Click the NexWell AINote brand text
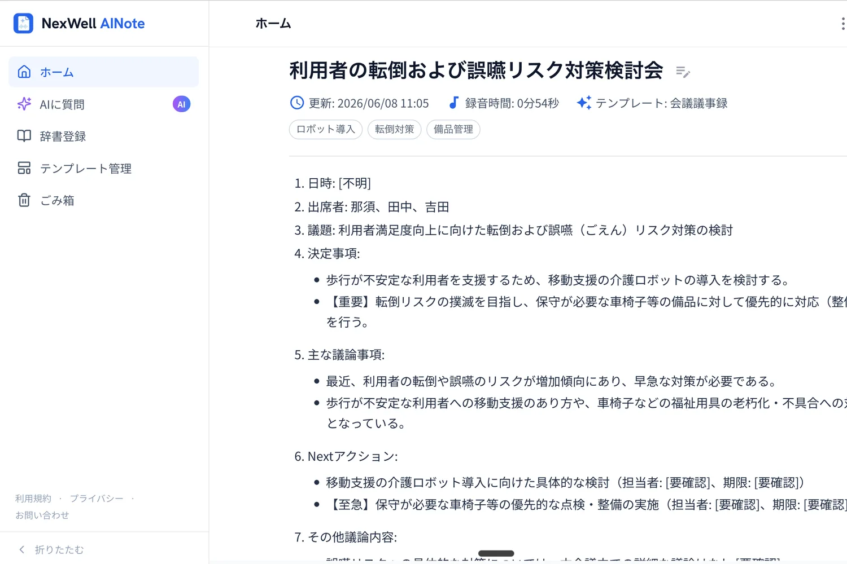Viewport: 847px width, 564px height. click(93, 24)
